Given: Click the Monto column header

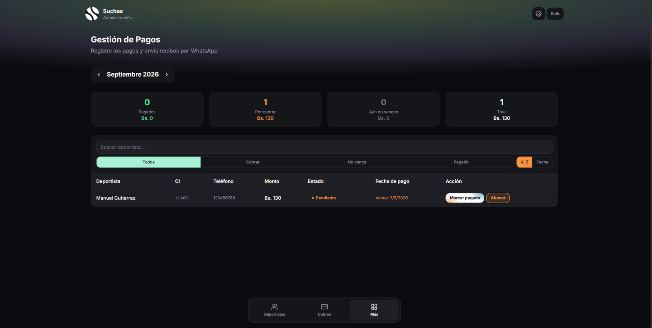Looking at the screenshot, I should [x=272, y=181].
